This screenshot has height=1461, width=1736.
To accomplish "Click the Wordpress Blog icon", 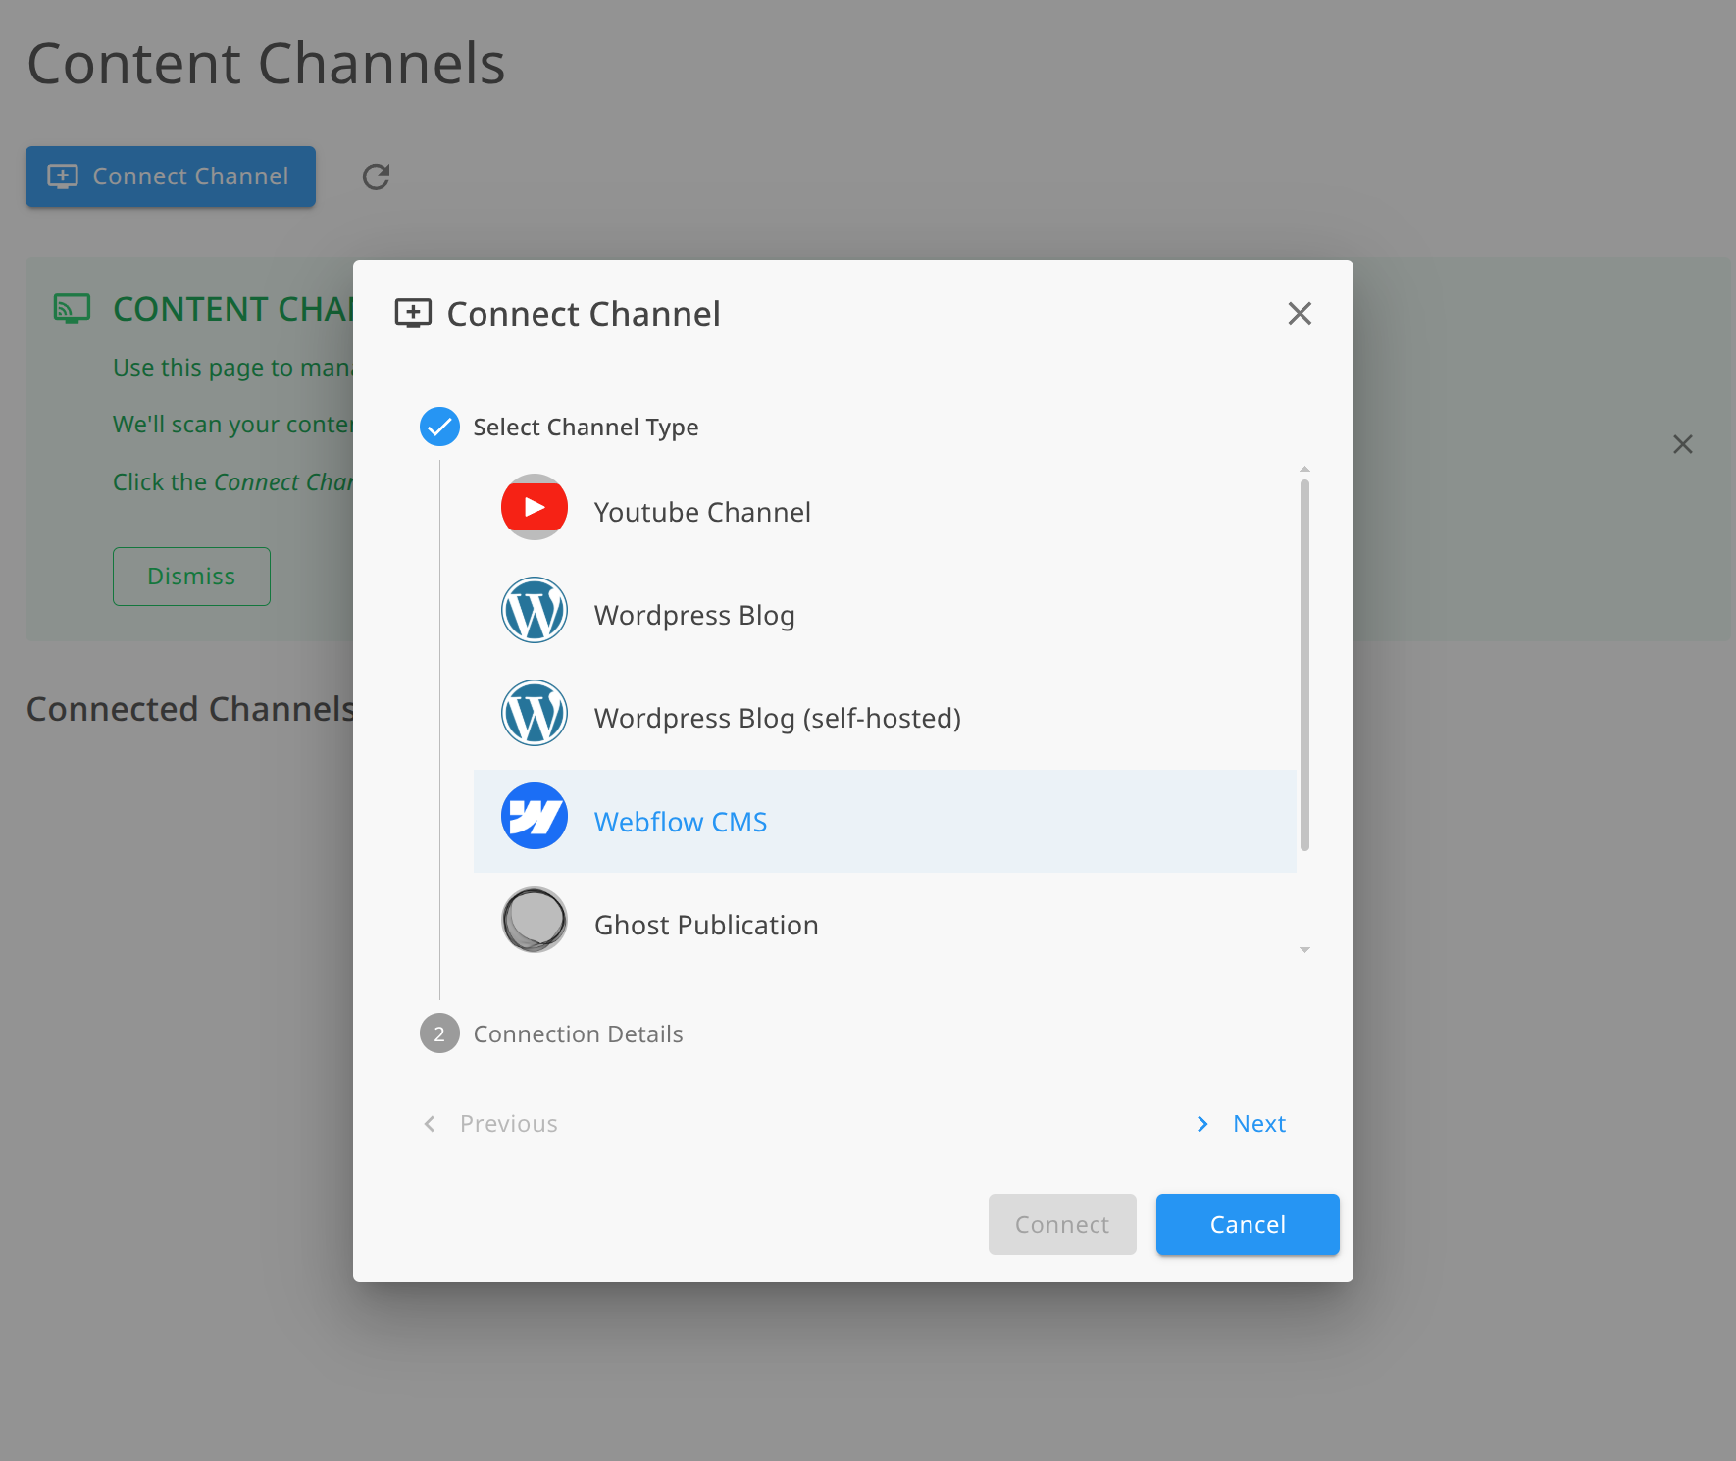I will point(534,610).
